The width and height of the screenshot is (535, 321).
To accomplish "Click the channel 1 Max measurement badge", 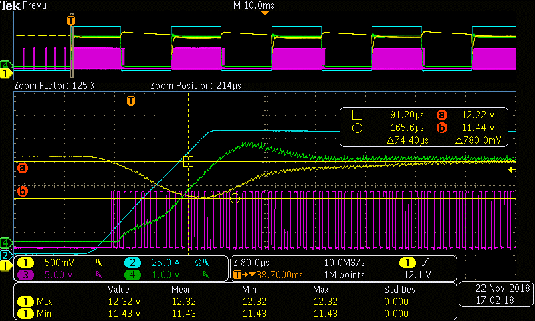I will tap(25, 302).
